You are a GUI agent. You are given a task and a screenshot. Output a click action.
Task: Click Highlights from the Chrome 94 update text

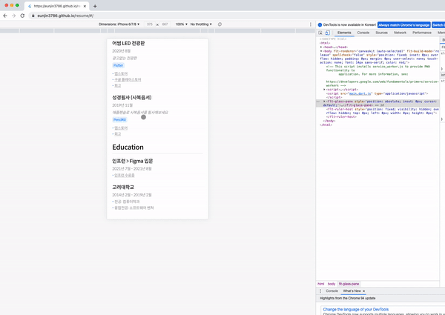click(347, 298)
